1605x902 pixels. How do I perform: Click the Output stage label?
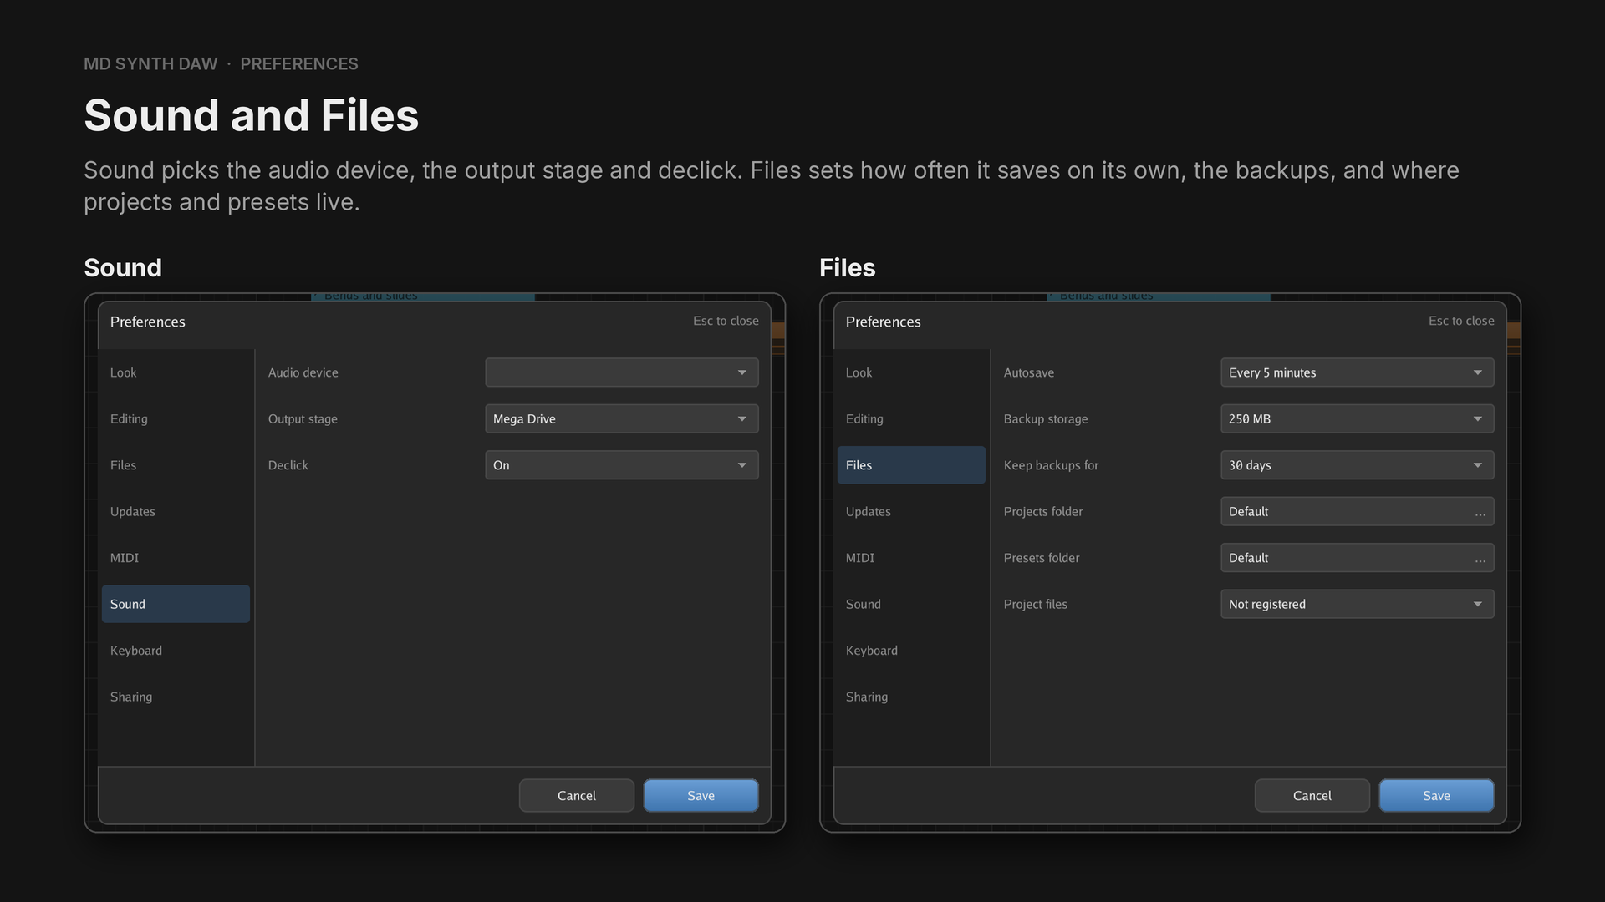click(x=303, y=419)
